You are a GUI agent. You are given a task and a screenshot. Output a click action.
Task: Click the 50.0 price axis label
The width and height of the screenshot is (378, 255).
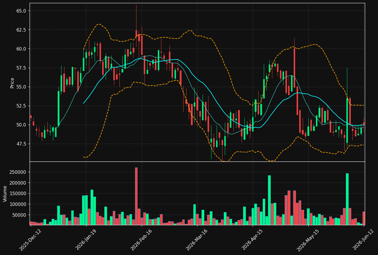coord(21,125)
